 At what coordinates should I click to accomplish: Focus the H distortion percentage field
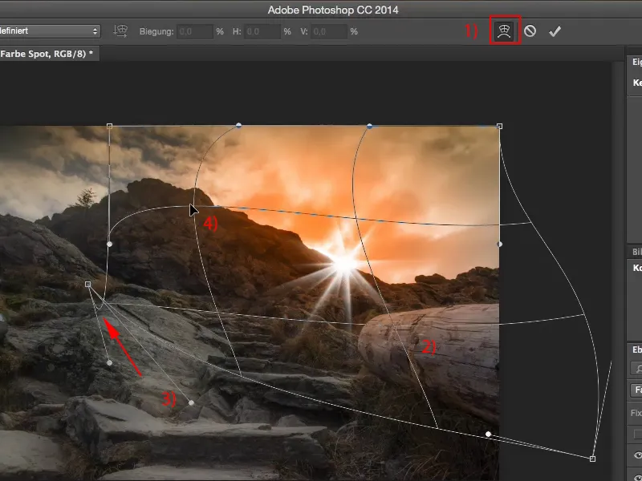(262, 31)
